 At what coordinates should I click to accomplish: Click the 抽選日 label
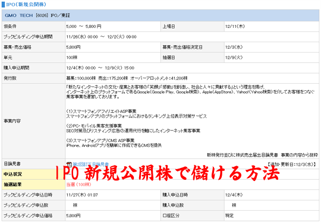[169, 58]
